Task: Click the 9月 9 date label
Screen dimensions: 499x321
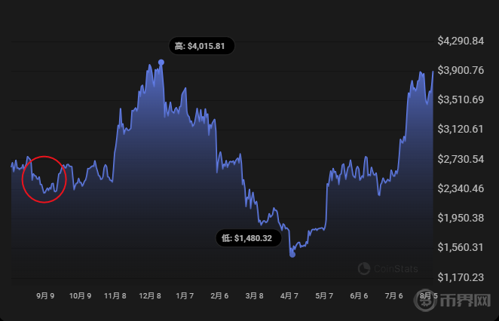Action: pyautogui.click(x=44, y=297)
